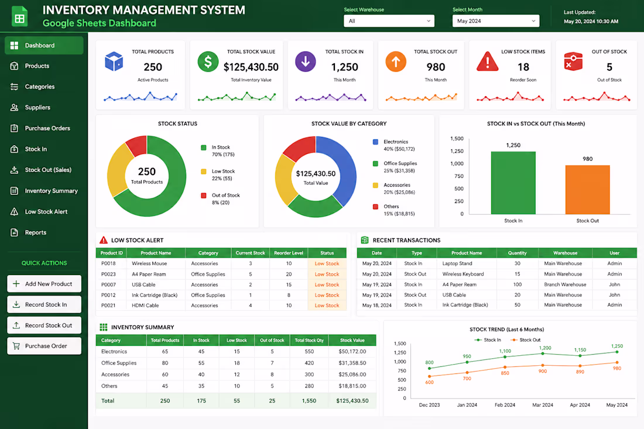Click the red Out of Stock box icon
This screenshot has width=644, height=429.
click(573, 61)
